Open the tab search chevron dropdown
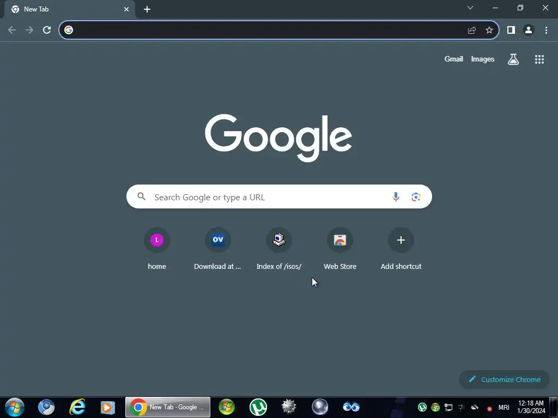This screenshot has width=558, height=418. point(470,8)
